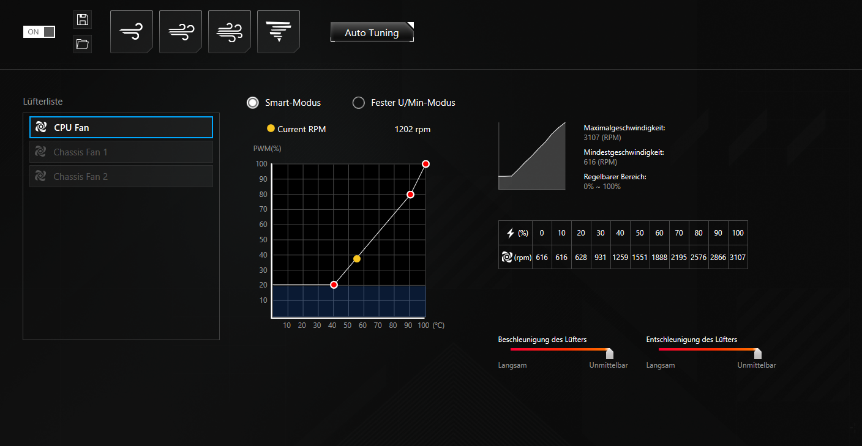Click the Entschleunigung des Lüfters slider handle
Screen dimensions: 862x446
pos(757,354)
